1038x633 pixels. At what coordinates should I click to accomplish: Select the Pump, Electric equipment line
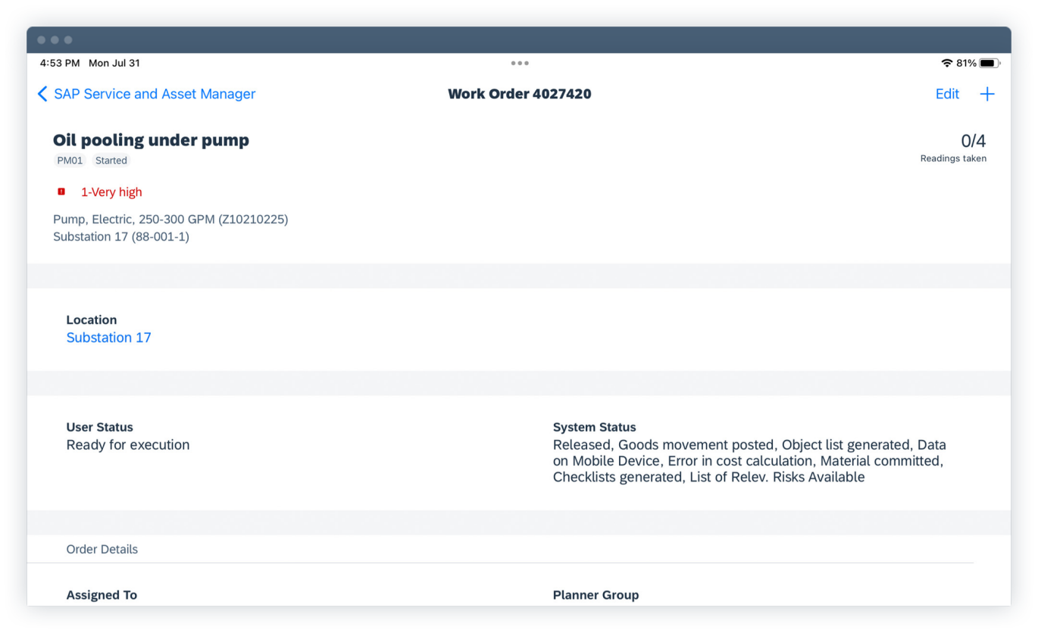tap(170, 220)
